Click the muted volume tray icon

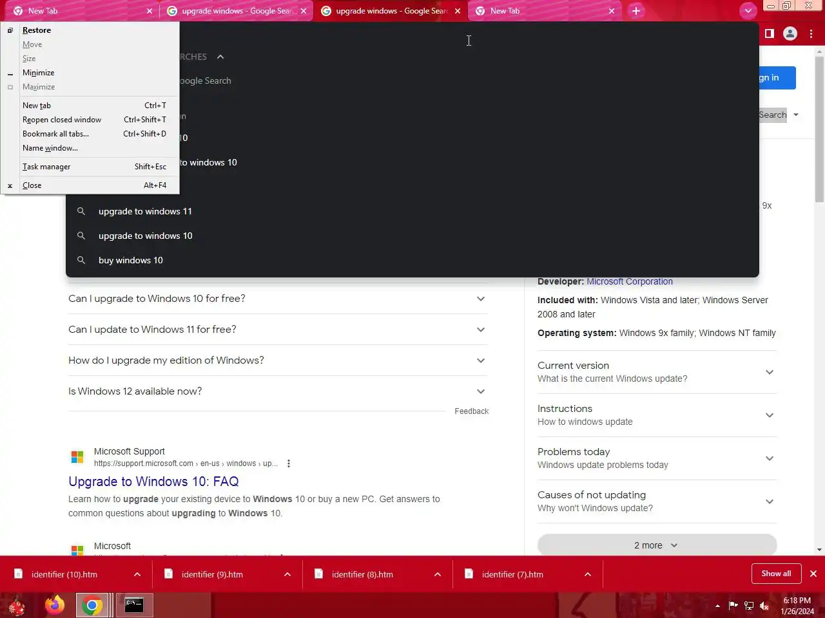click(x=764, y=606)
